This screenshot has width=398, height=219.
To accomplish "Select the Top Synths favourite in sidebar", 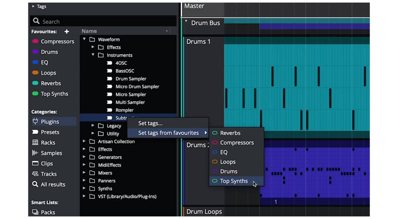I will 50,94.
